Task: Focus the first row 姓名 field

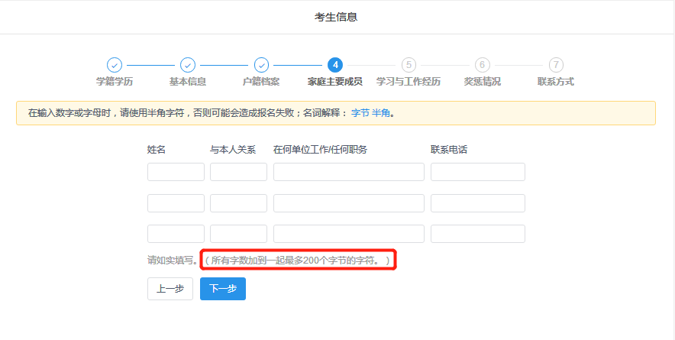Action: click(176, 172)
